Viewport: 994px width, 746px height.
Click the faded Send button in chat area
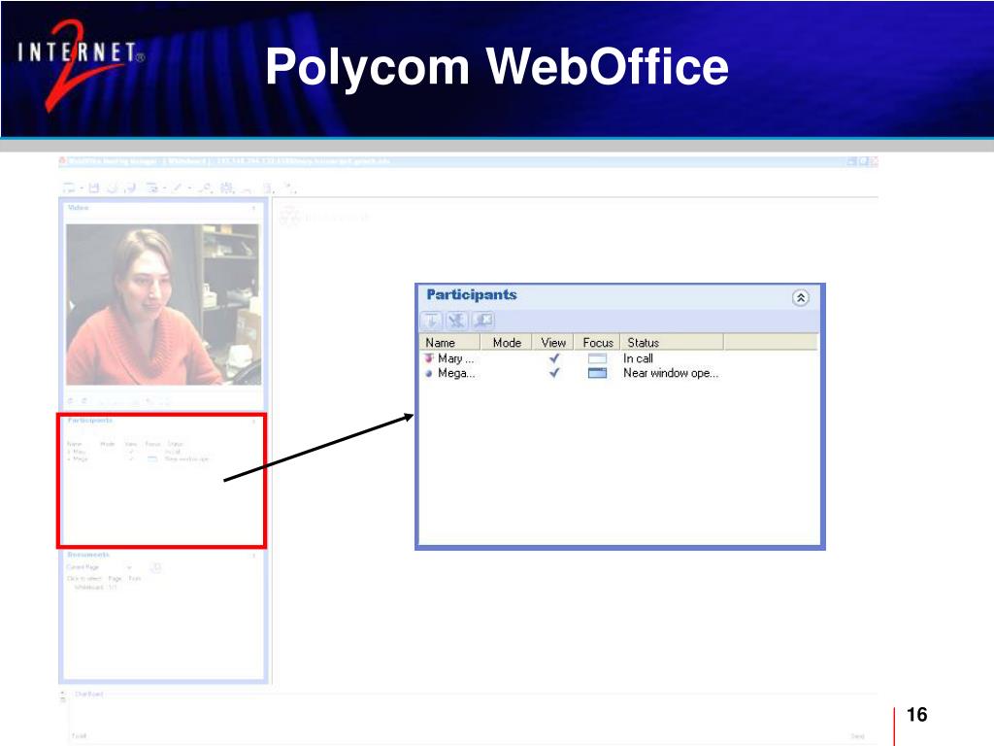click(x=857, y=736)
